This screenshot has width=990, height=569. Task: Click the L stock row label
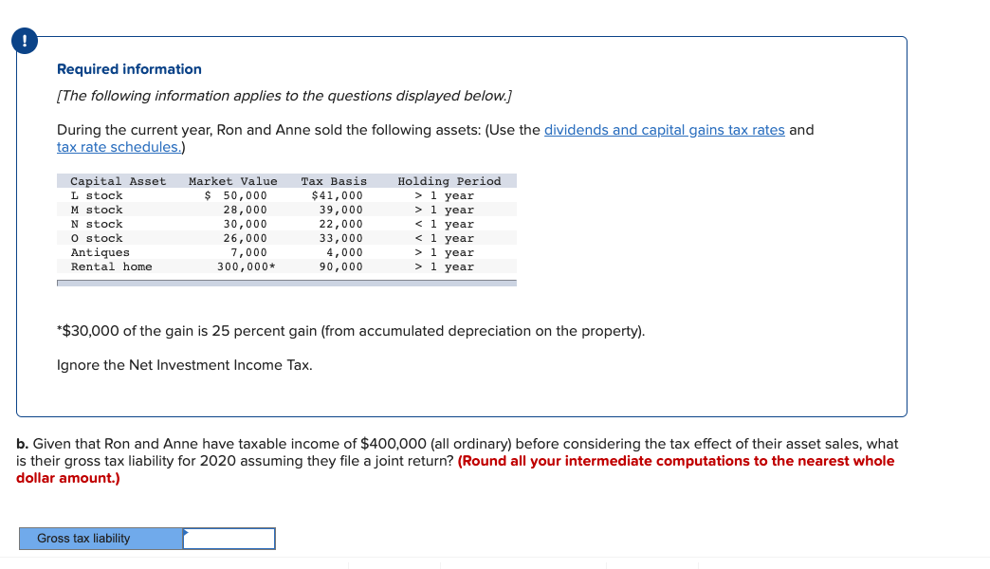pos(97,195)
